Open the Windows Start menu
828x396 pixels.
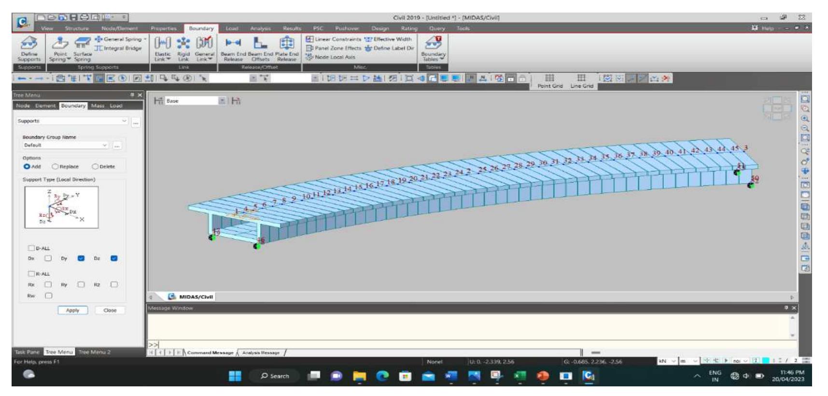(235, 376)
